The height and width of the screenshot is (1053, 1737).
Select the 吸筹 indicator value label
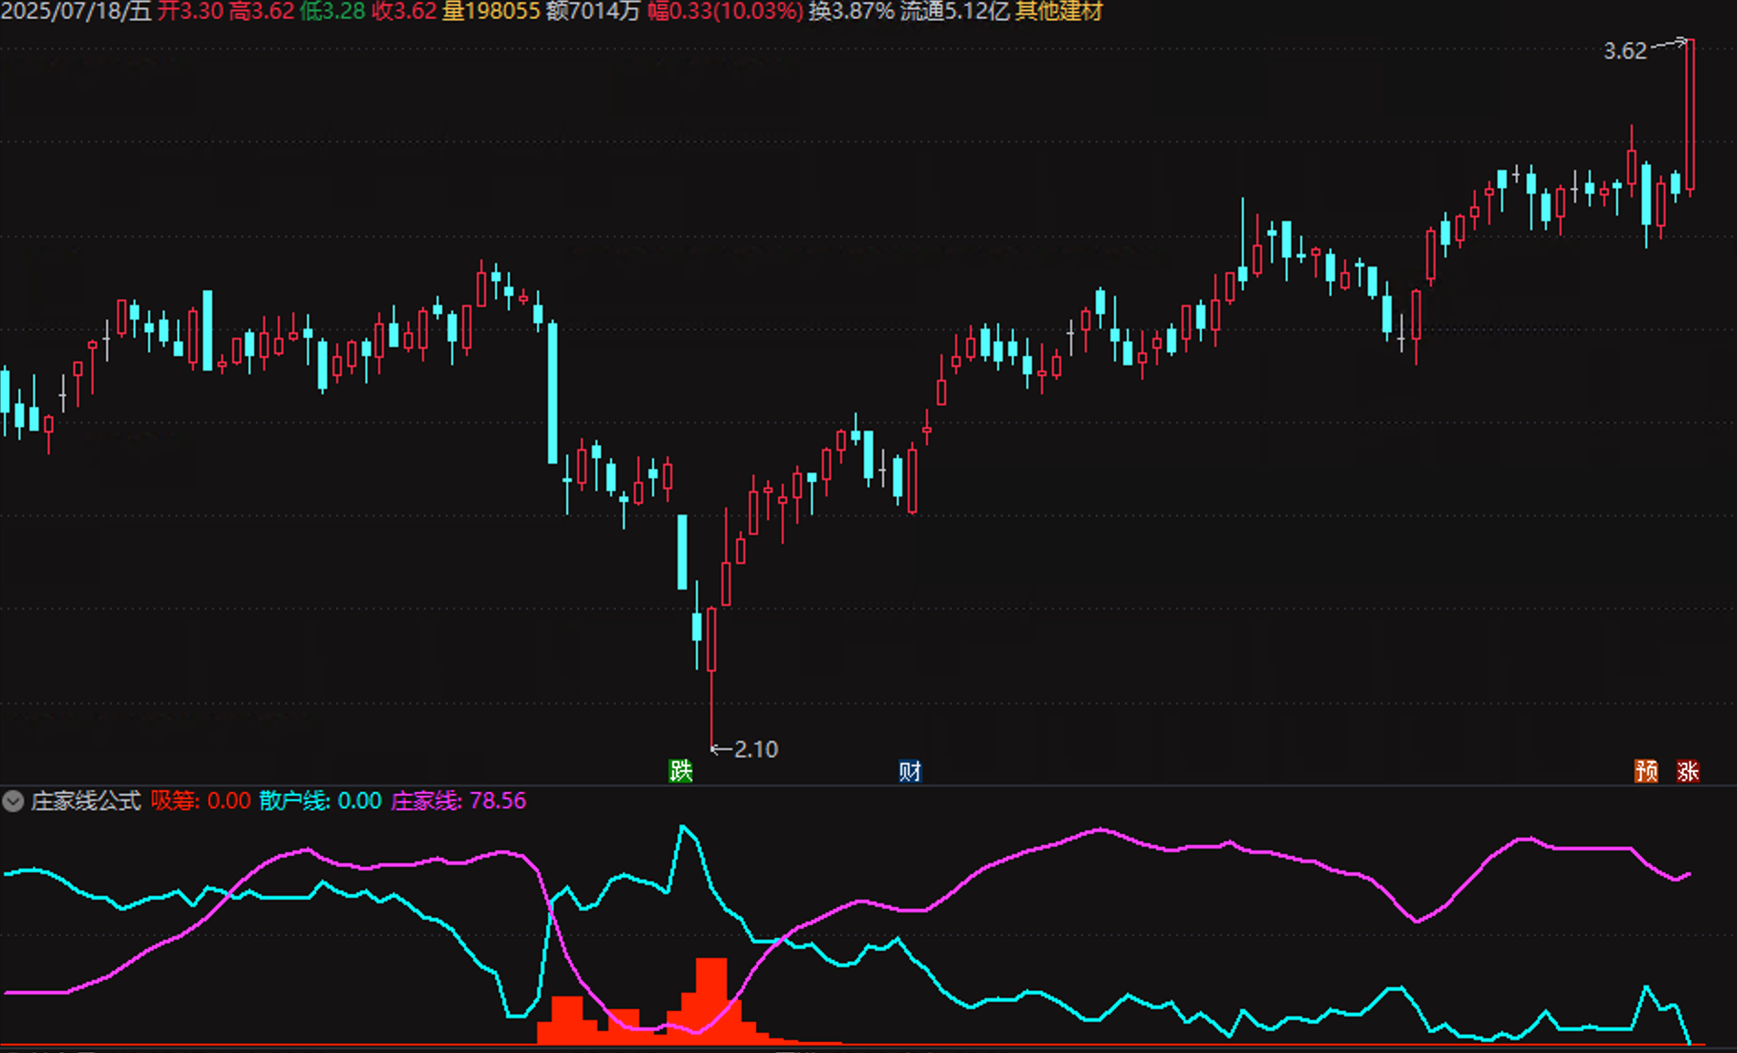click(x=200, y=801)
